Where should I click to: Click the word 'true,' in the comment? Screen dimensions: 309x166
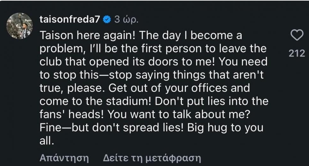[x=51, y=88]
